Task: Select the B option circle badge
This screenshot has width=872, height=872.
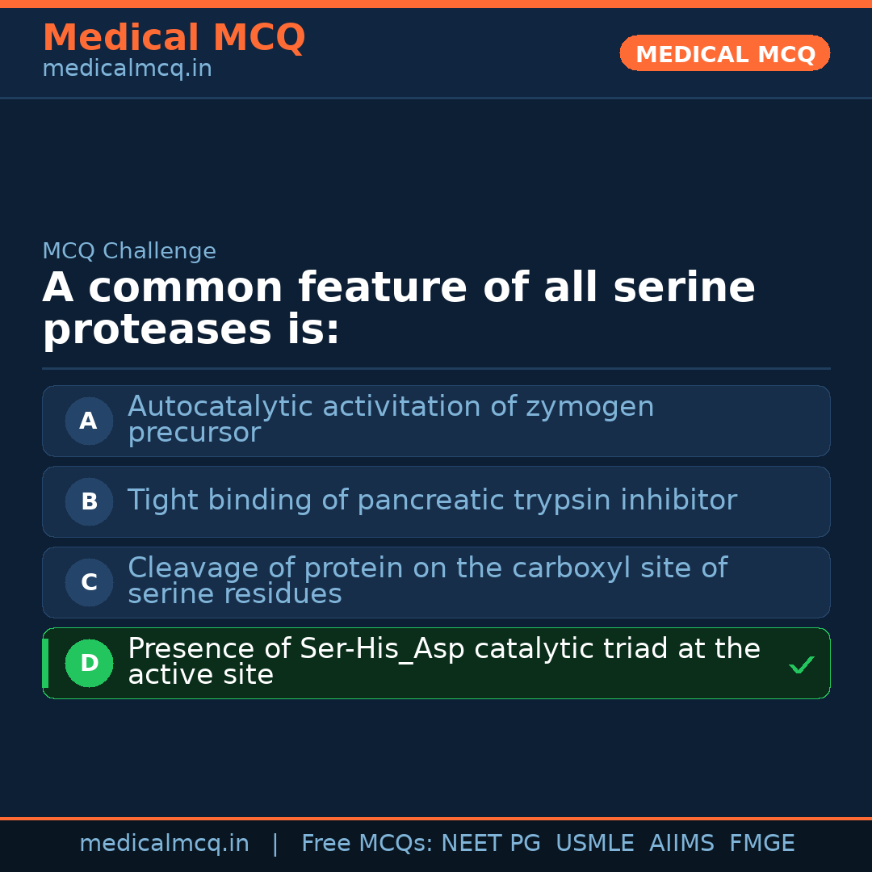Action: click(89, 501)
